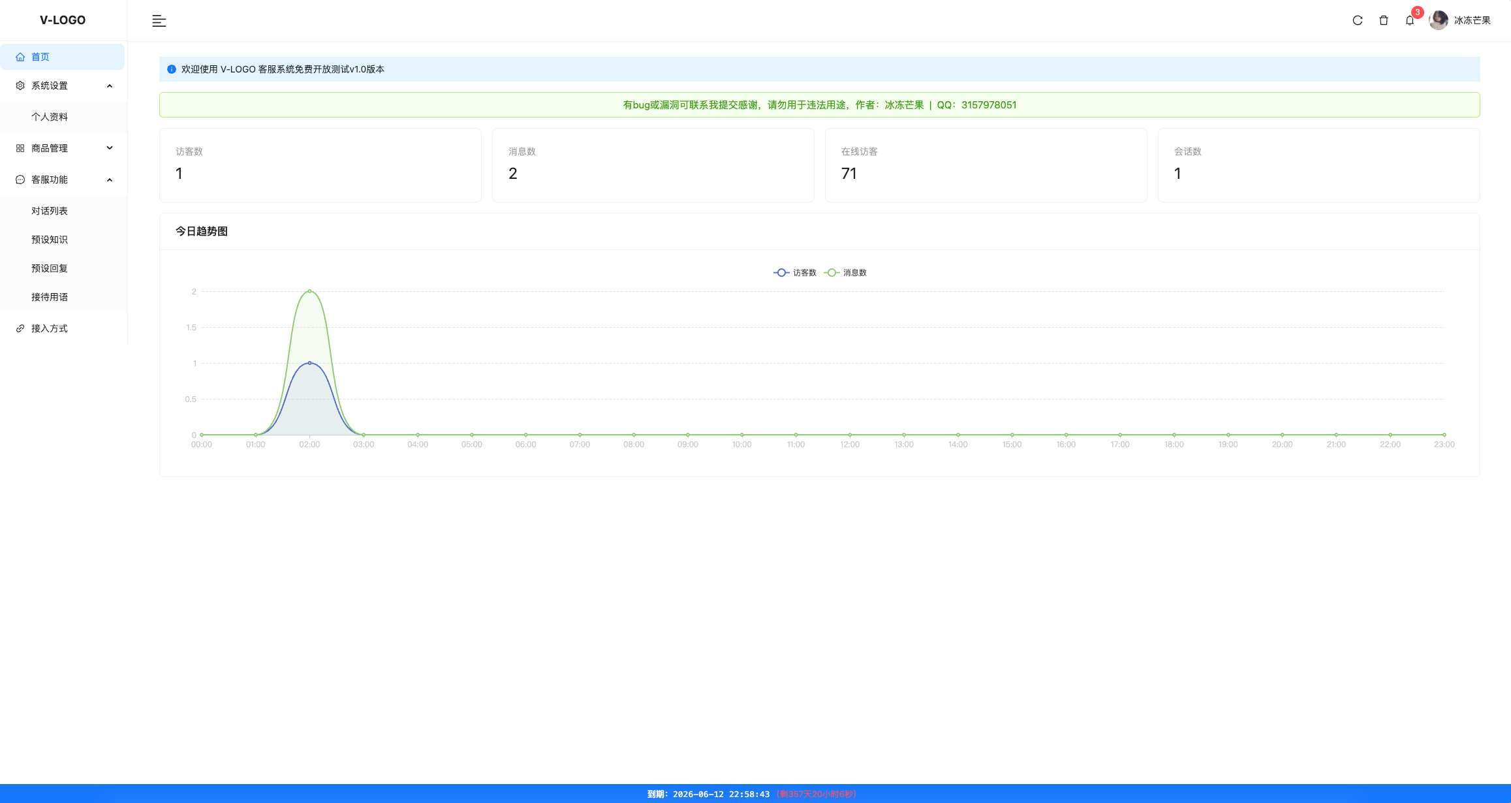Open 预设知识 in sidebar
The height and width of the screenshot is (803, 1511).
tap(50, 240)
